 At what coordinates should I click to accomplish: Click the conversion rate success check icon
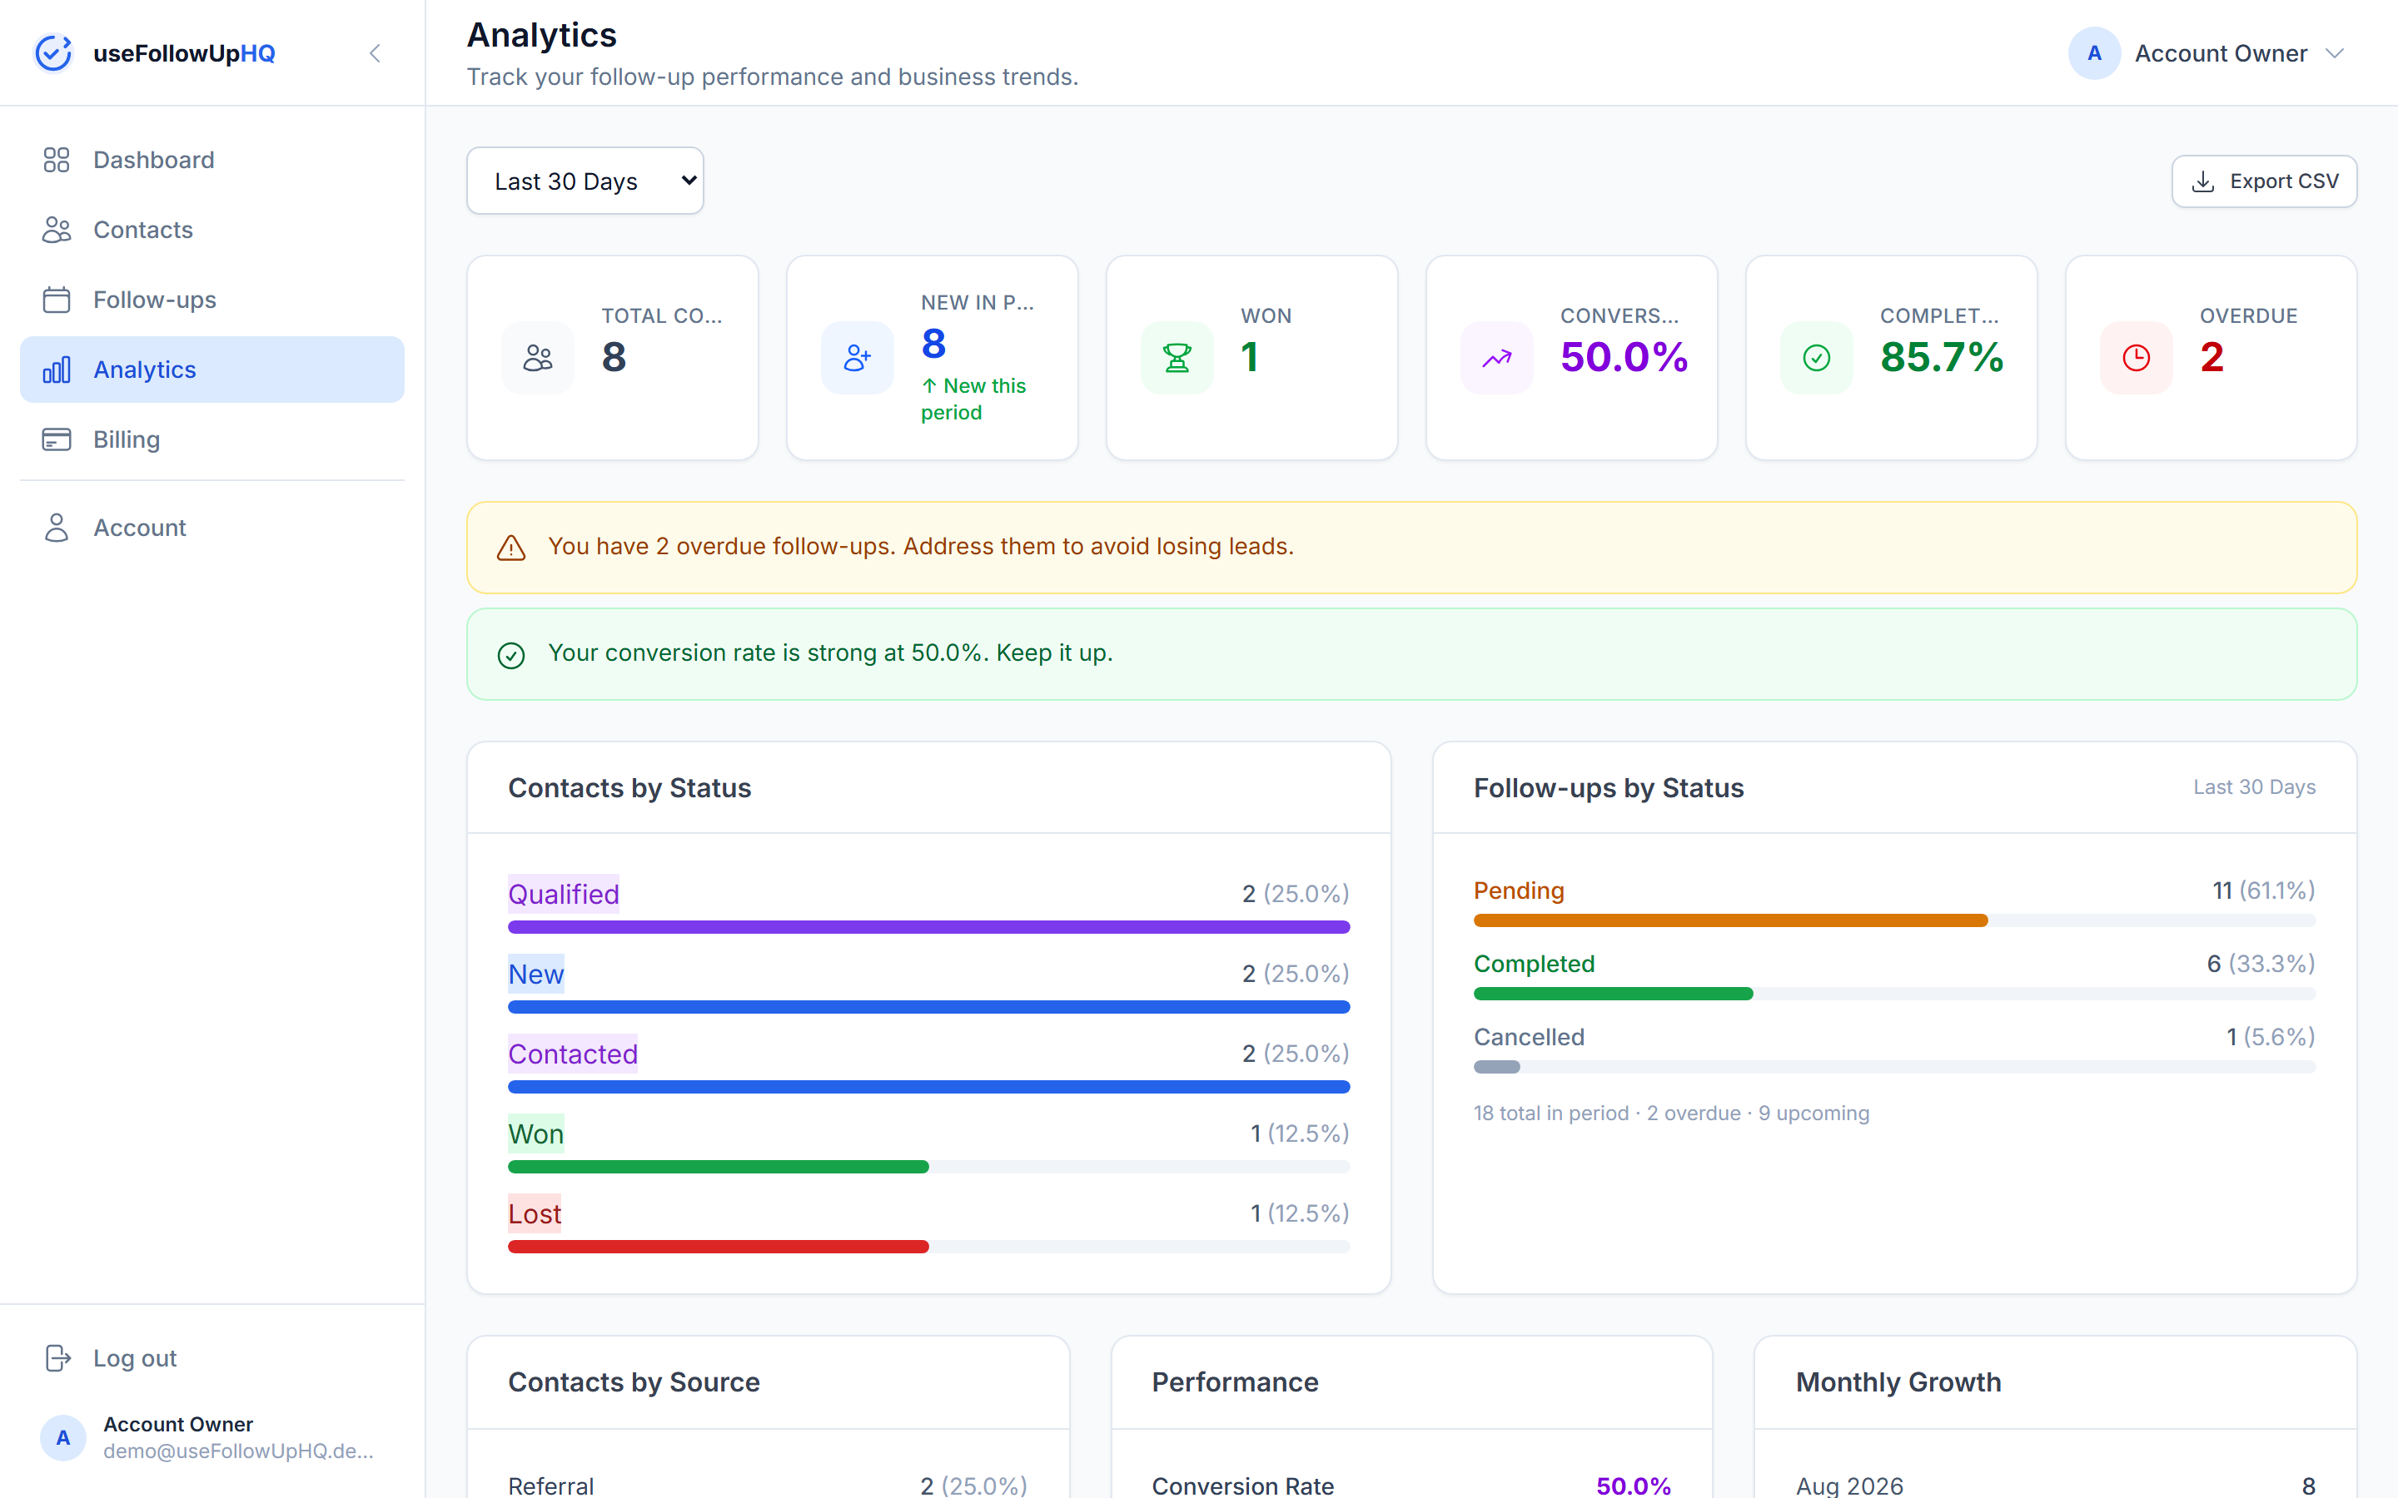click(511, 655)
